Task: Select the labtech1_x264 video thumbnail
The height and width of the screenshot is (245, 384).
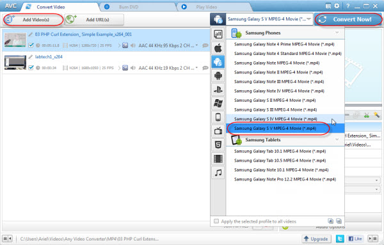Action: pos(15,62)
